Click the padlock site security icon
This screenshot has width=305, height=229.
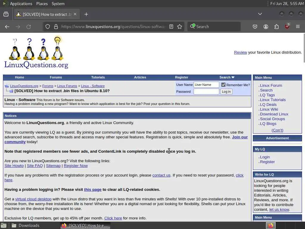[56, 27]
